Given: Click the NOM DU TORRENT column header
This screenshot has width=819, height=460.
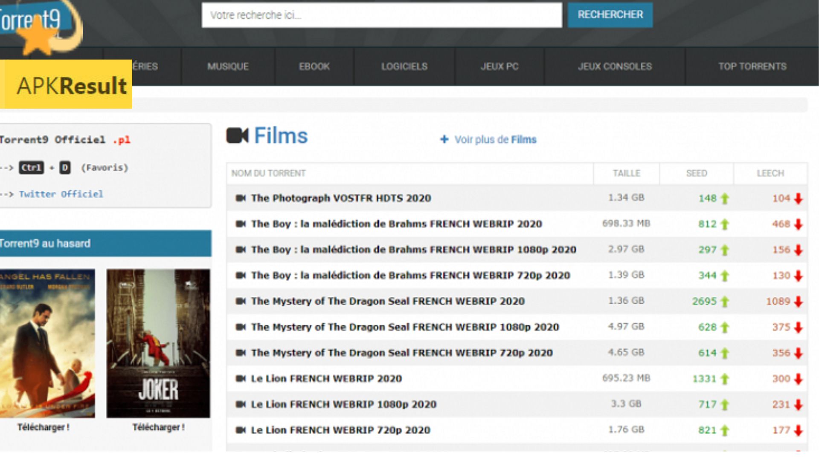Looking at the screenshot, I should [x=268, y=173].
